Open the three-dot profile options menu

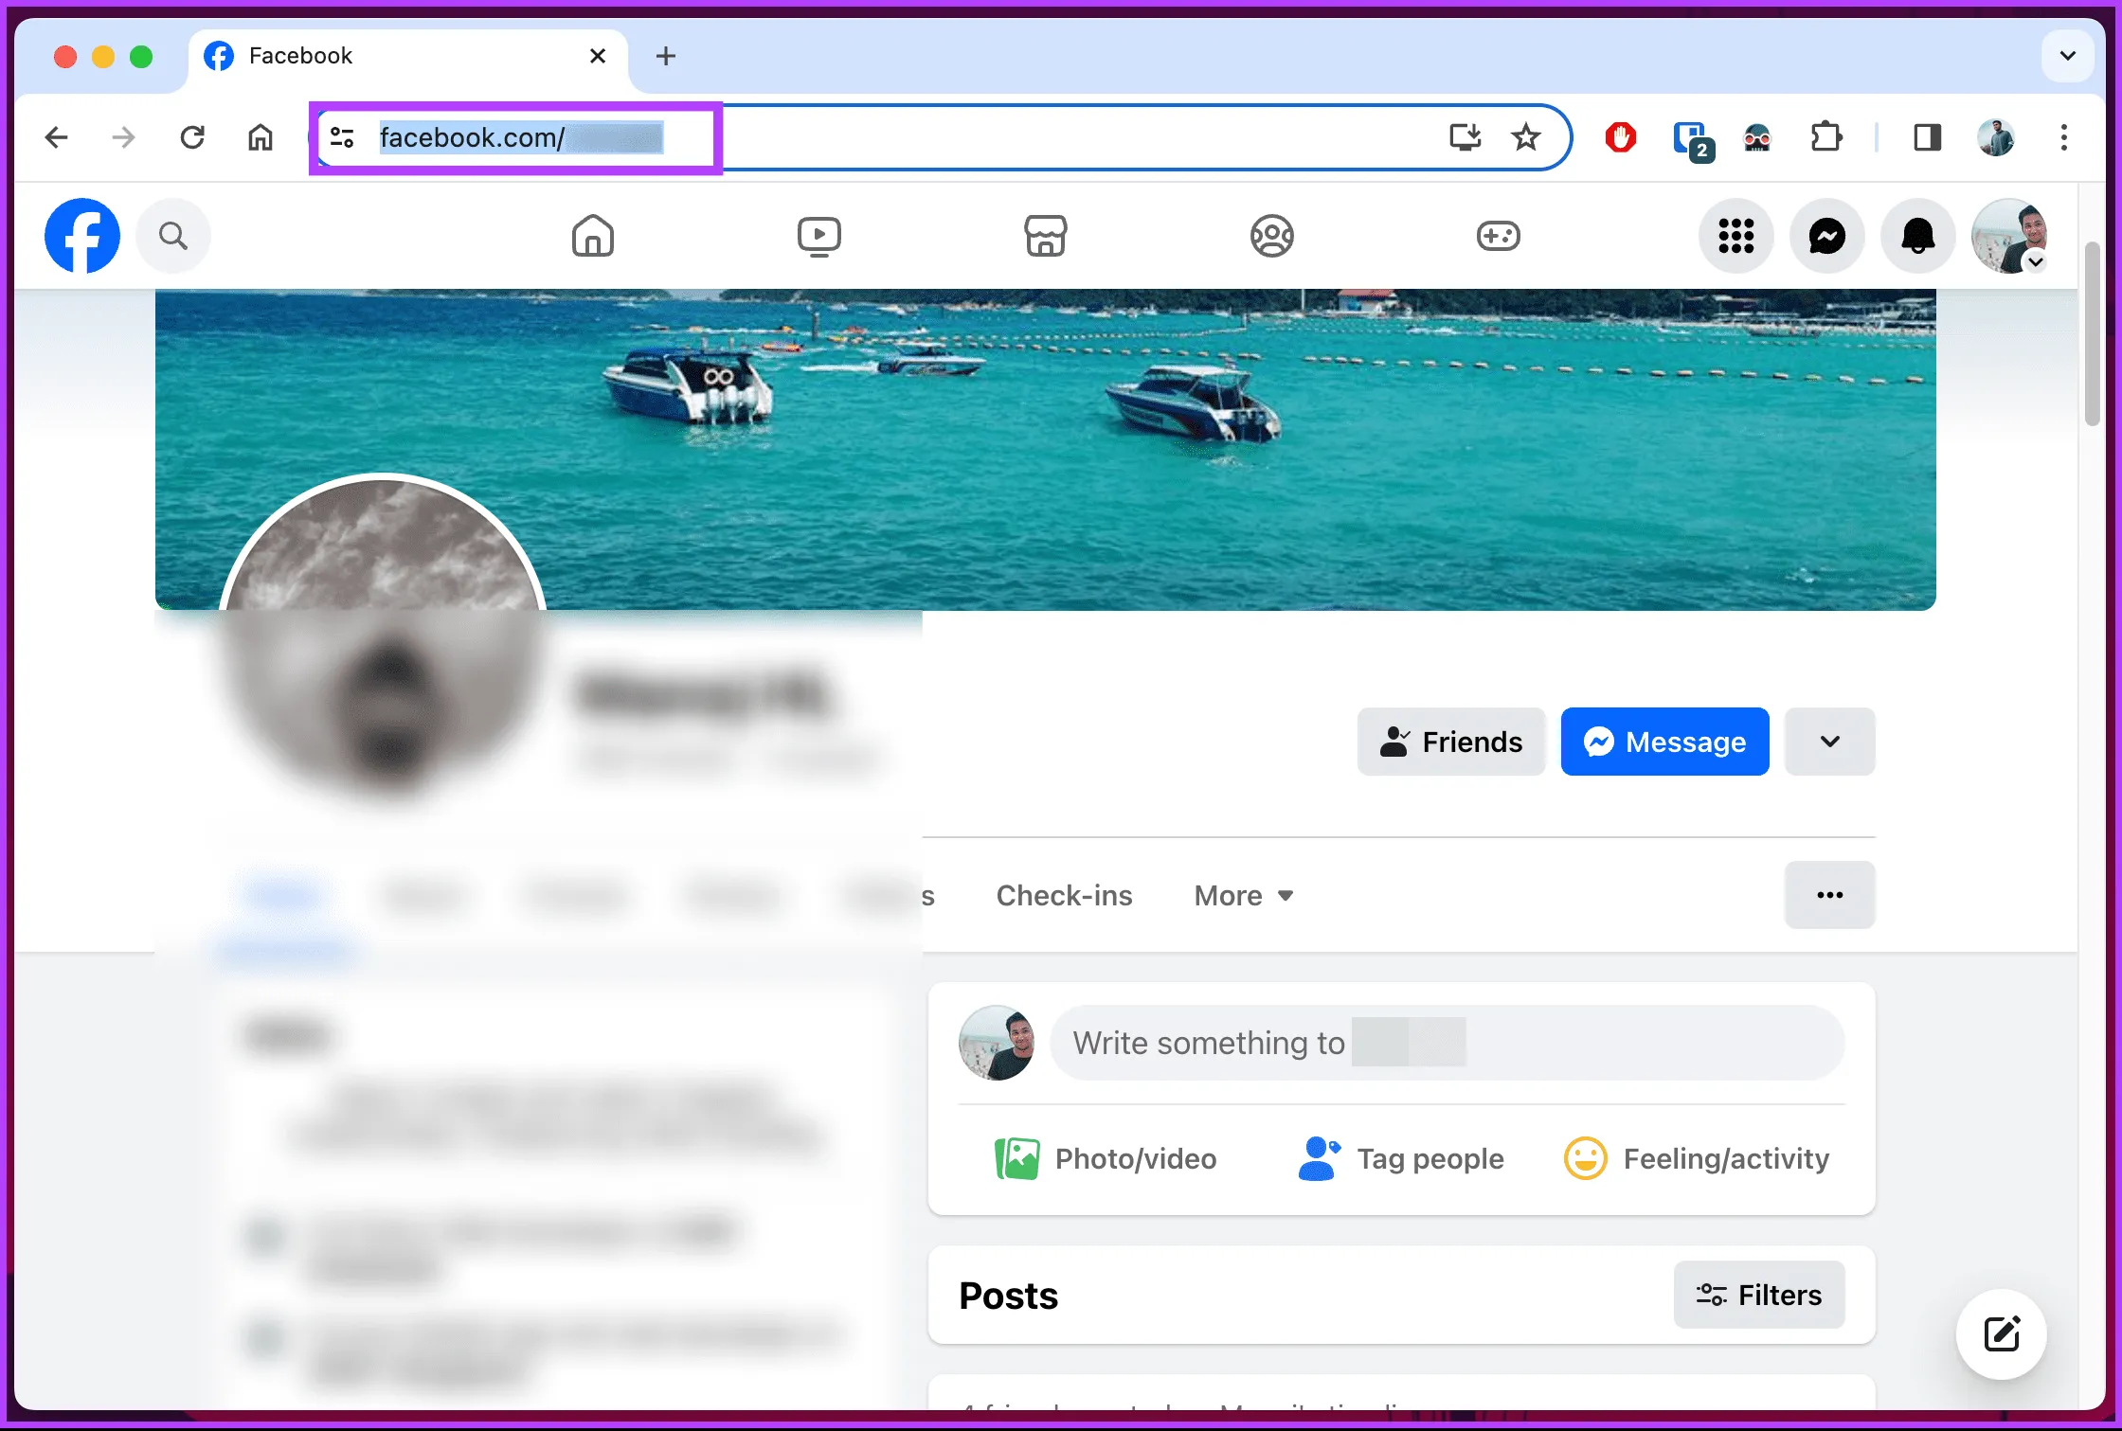click(x=1829, y=895)
